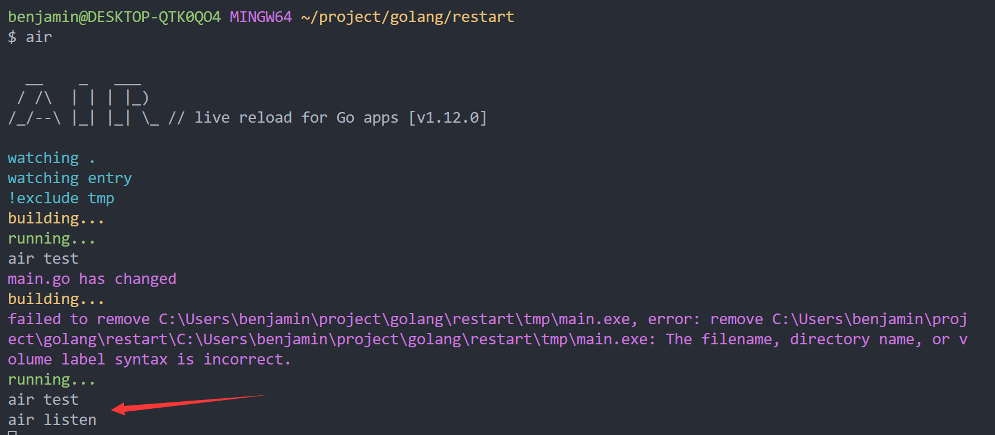Click the version text [v1.12.0]
The image size is (995, 435).
(447, 117)
